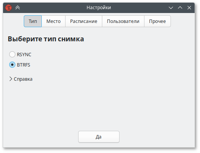The height and width of the screenshot is (153, 200).
Task: Open the Расписание tab
Action: 84,21
